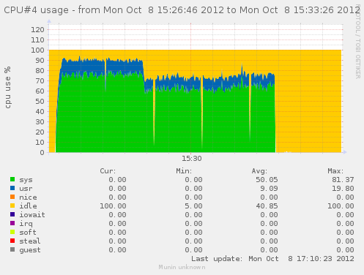Click the CPU#4 usage graph title
Image resolution: width=364 pixels, height=275 pixels.
[x=182, y=10]
